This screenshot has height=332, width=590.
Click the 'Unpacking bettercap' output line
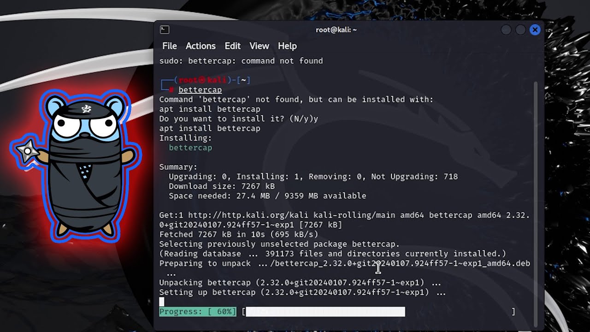tap(300, 283)
